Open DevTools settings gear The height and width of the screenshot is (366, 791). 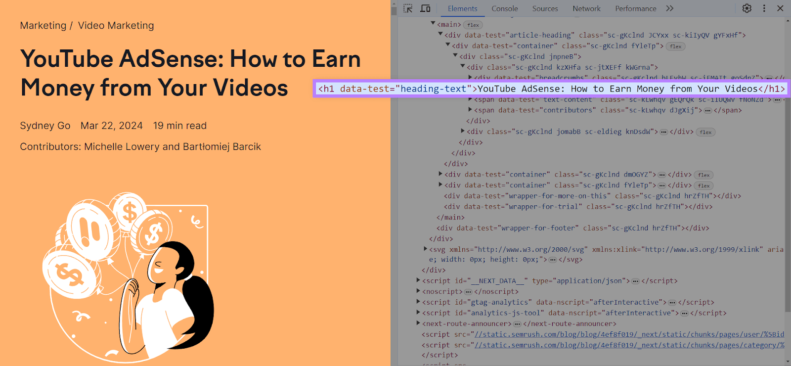pyautogui.click(x=747, y=8)
